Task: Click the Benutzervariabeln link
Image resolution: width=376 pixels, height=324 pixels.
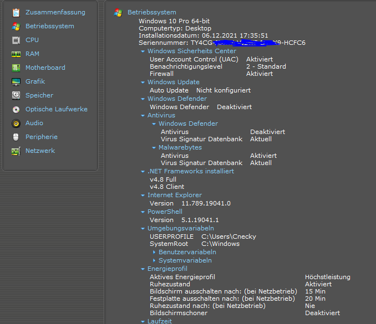Action: point(187,252)
